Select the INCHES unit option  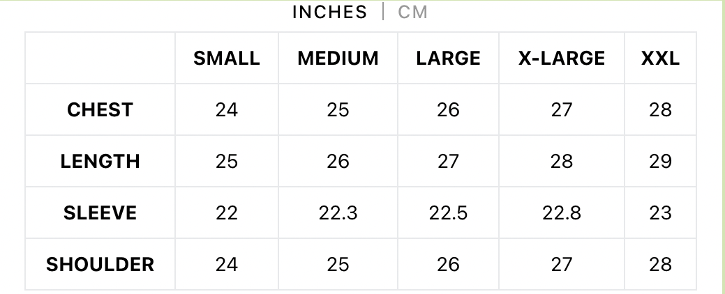tap(329, 12)
